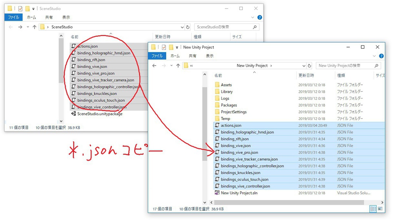Select binding_holographic_hmd.json in New Unity Project window
This screenshot has width=394, height=220.
coord(299,132)
